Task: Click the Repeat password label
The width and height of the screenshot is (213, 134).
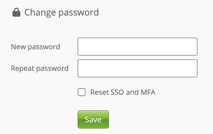Action: (x=39, y=68)
